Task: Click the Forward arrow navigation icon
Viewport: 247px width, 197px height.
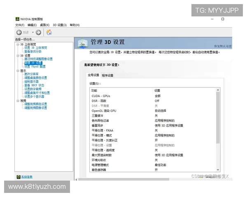Action: 38,32
